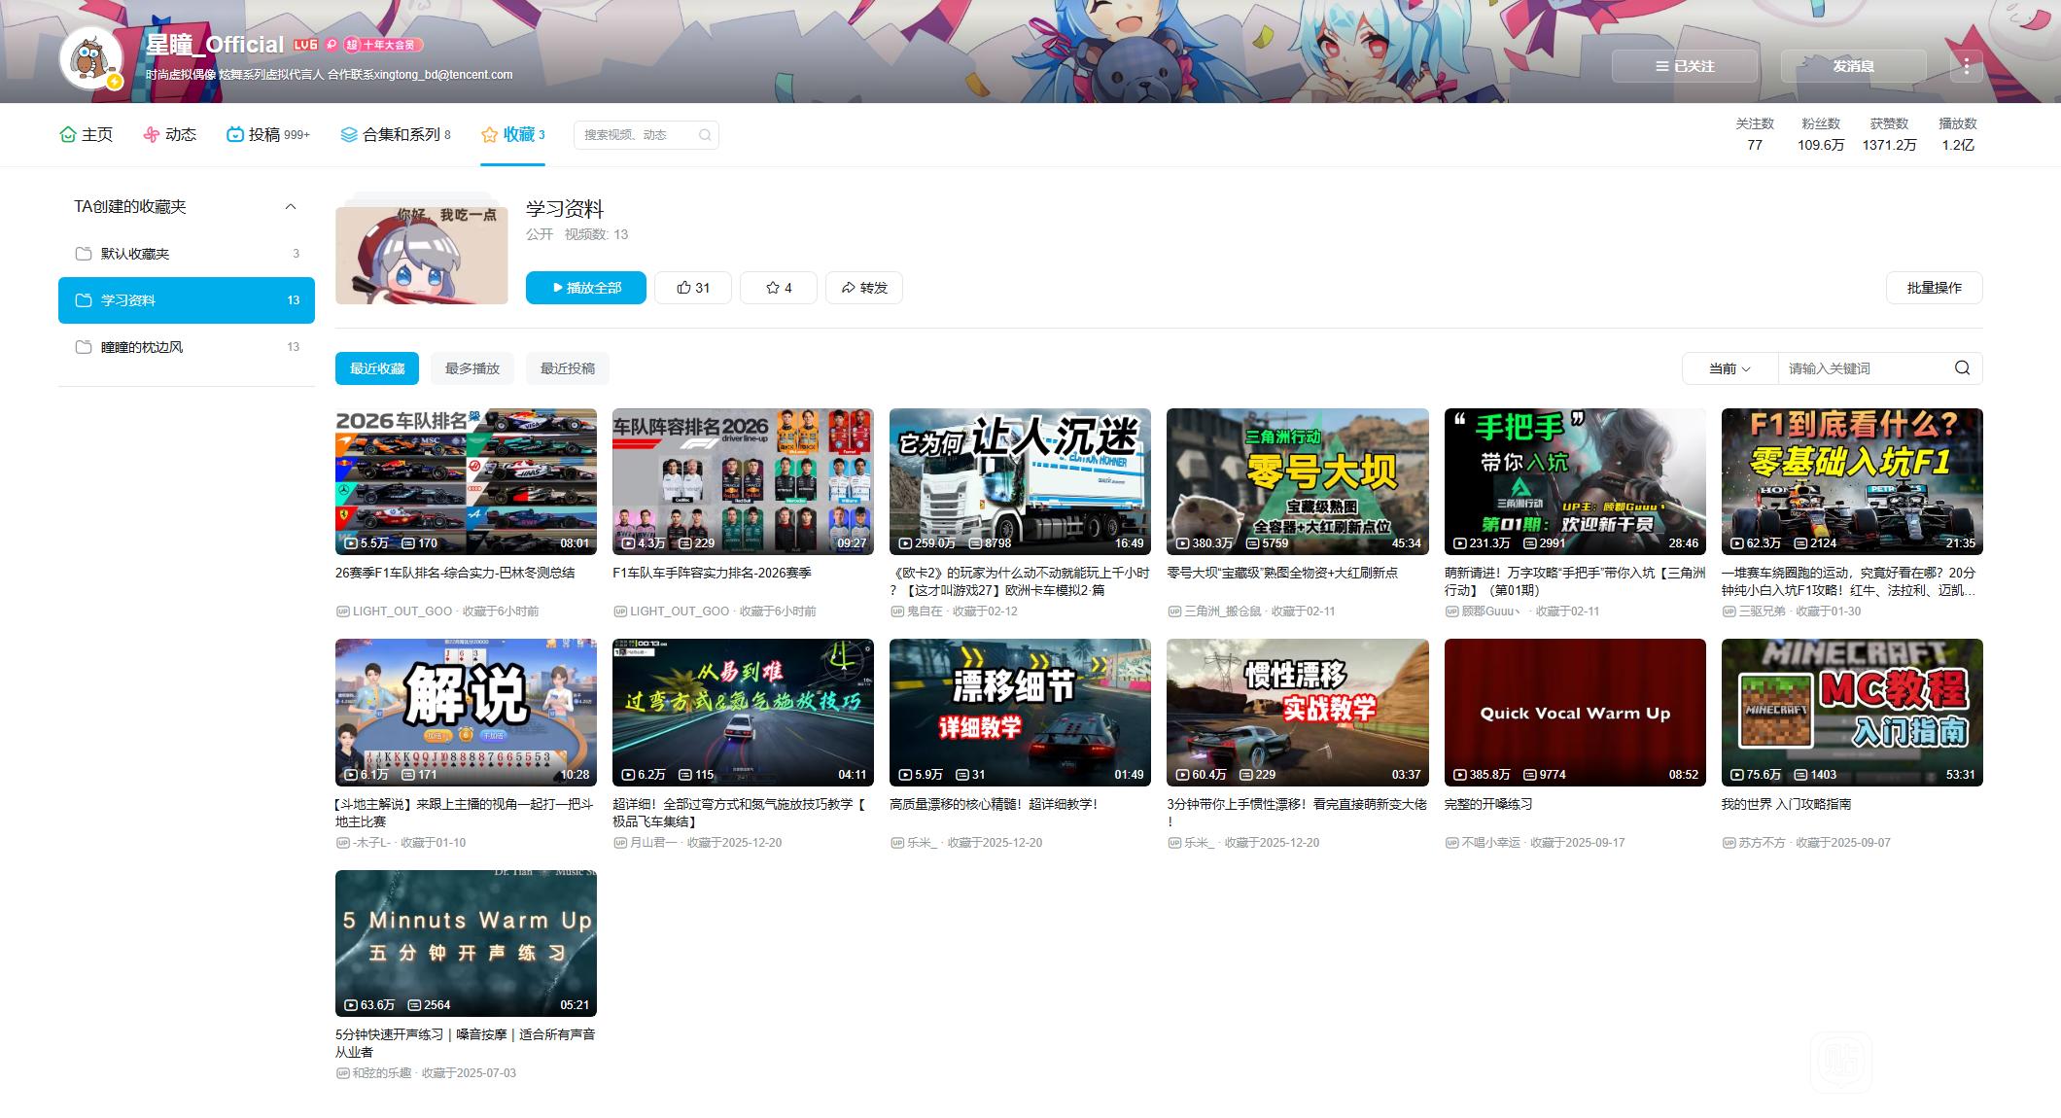Switch to 投稿 tab

point(264,135)
